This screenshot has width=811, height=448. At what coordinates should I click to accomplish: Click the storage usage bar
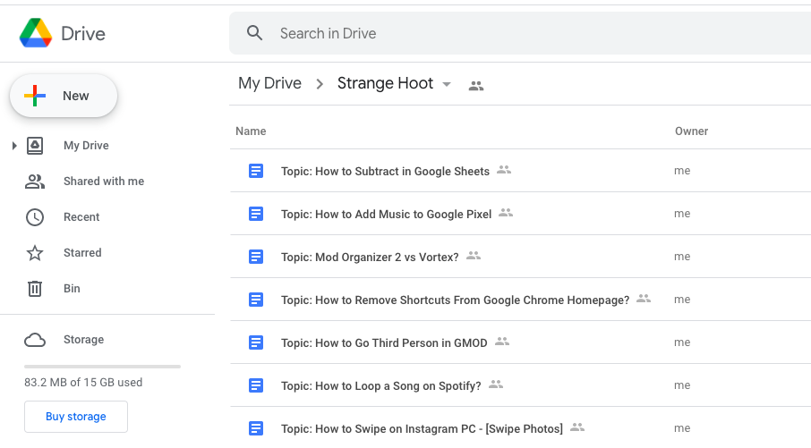tap(102, 367)
